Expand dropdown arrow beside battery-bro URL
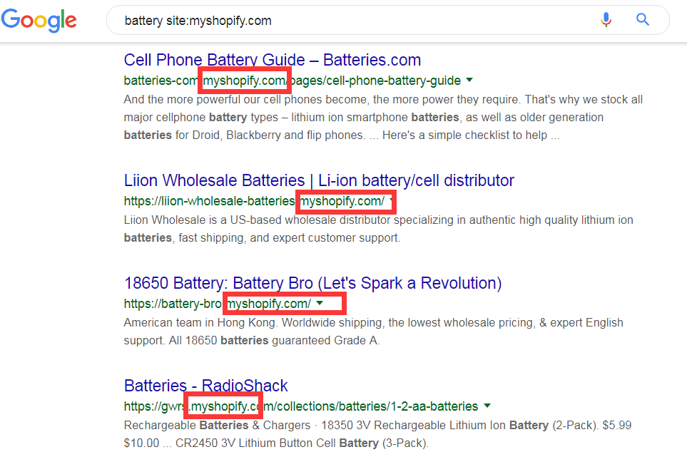687x452 pixels. pos(320,303)
